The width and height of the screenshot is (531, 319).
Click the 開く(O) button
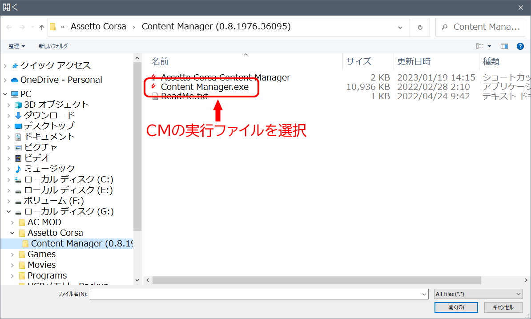pos(456,307)
